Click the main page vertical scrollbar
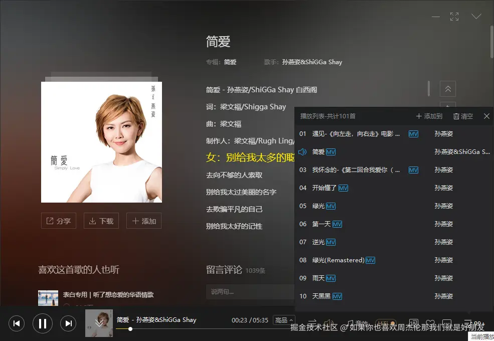The width and height of the screenshot is (494, 341). (492, 42)
